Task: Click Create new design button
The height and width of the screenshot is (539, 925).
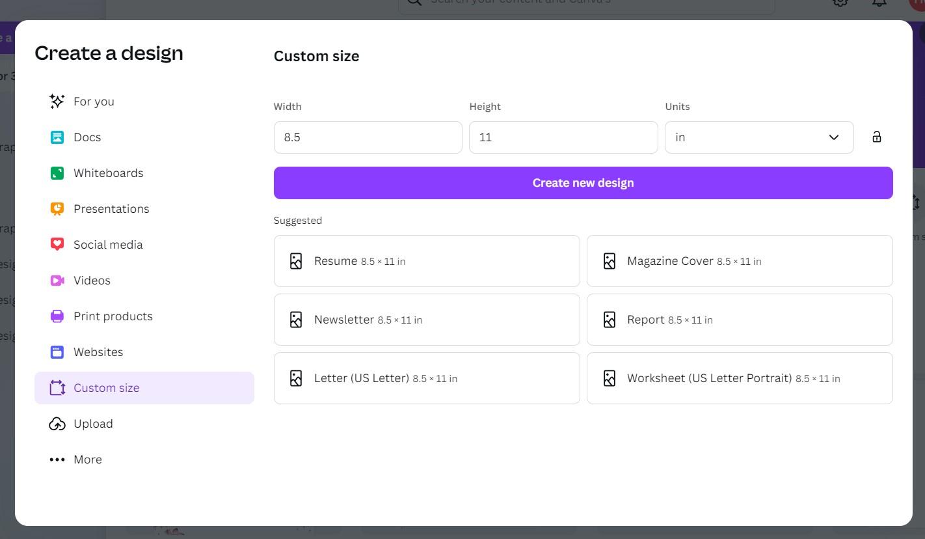Action: [x=583, y=183]
